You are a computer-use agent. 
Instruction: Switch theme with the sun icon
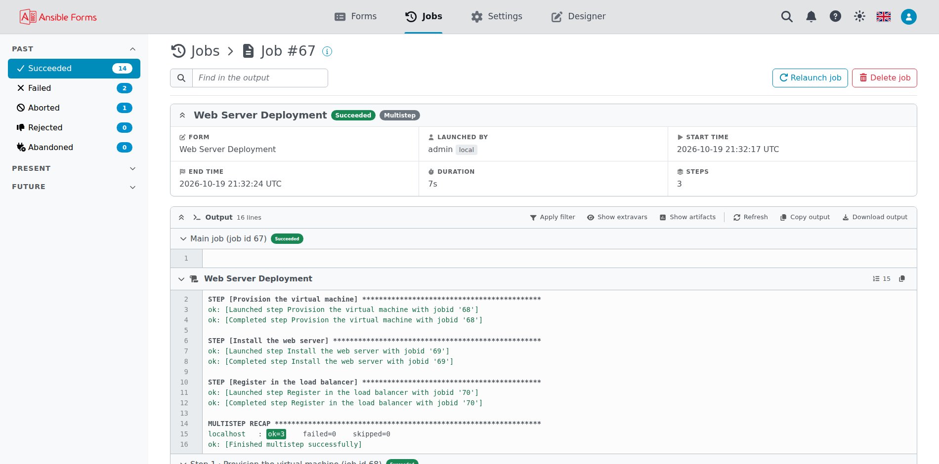[859, 16]
